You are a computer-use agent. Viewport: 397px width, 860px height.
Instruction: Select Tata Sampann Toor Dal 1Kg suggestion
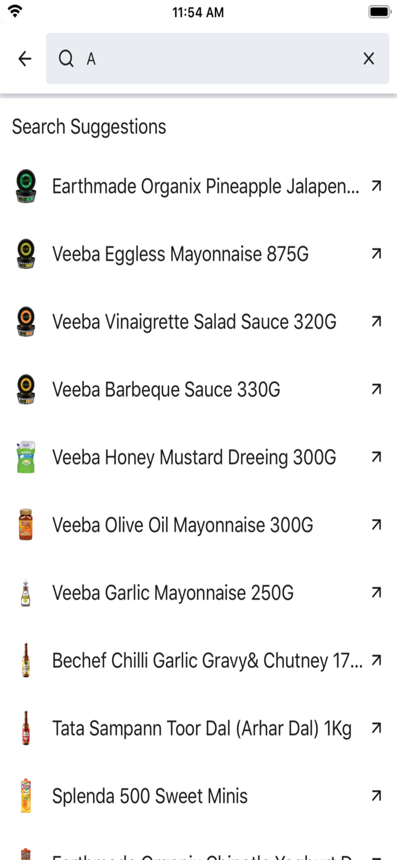[202, 728]
